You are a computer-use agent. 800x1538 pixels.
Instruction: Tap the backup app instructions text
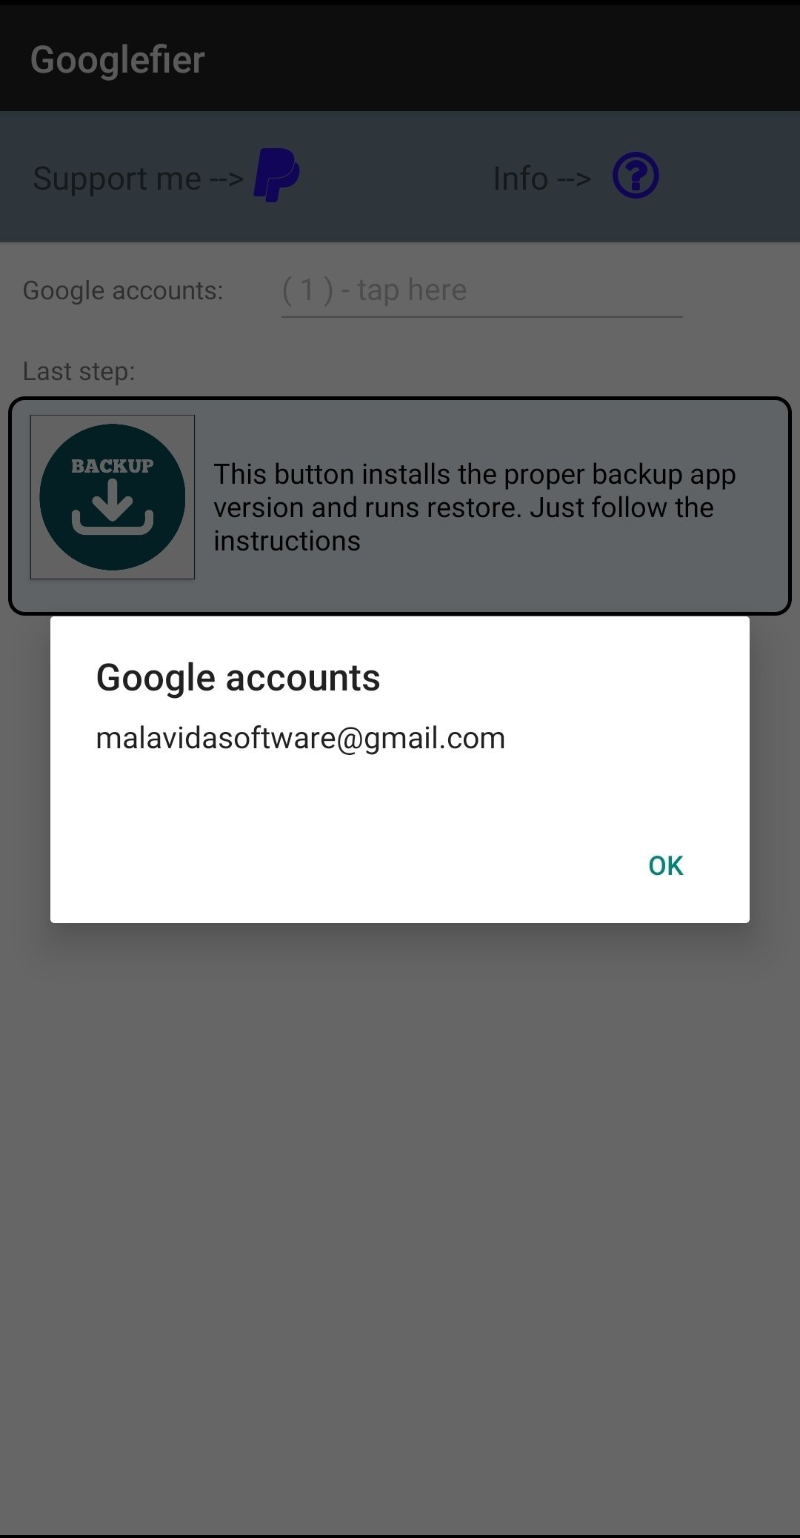click(475, 507)
